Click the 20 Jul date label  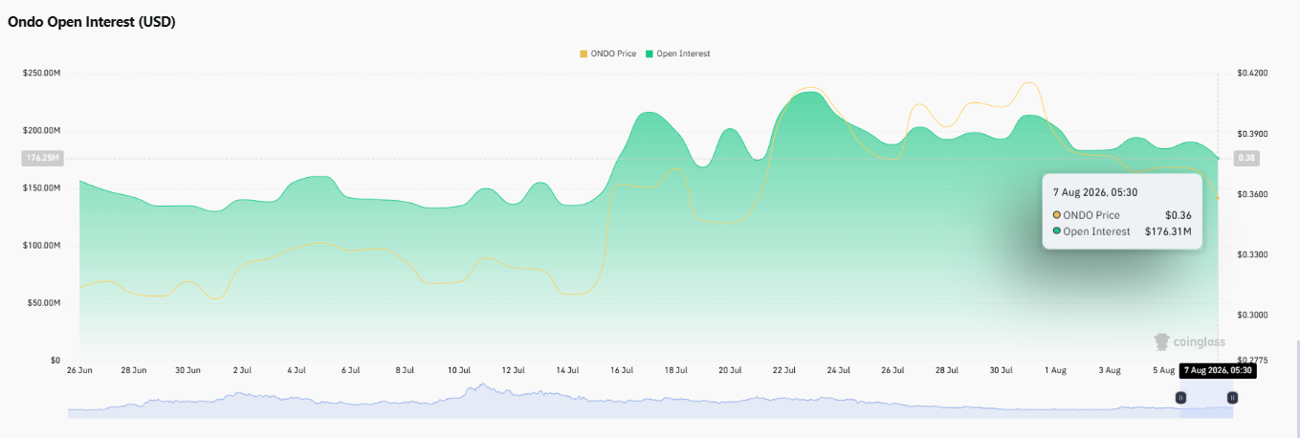[x=730, y=369]
